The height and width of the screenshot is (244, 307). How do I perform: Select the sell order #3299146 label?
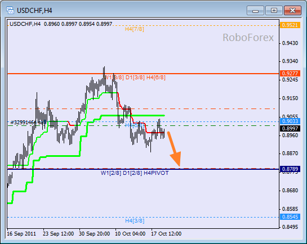pyautogui.click(x=28, y=123)
